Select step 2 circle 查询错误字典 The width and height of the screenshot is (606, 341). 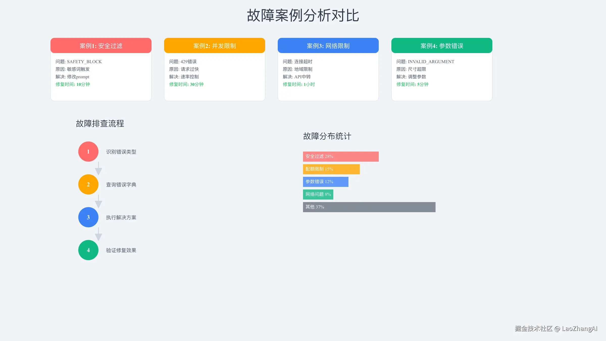pyautogui.click(x=88, y=184)
